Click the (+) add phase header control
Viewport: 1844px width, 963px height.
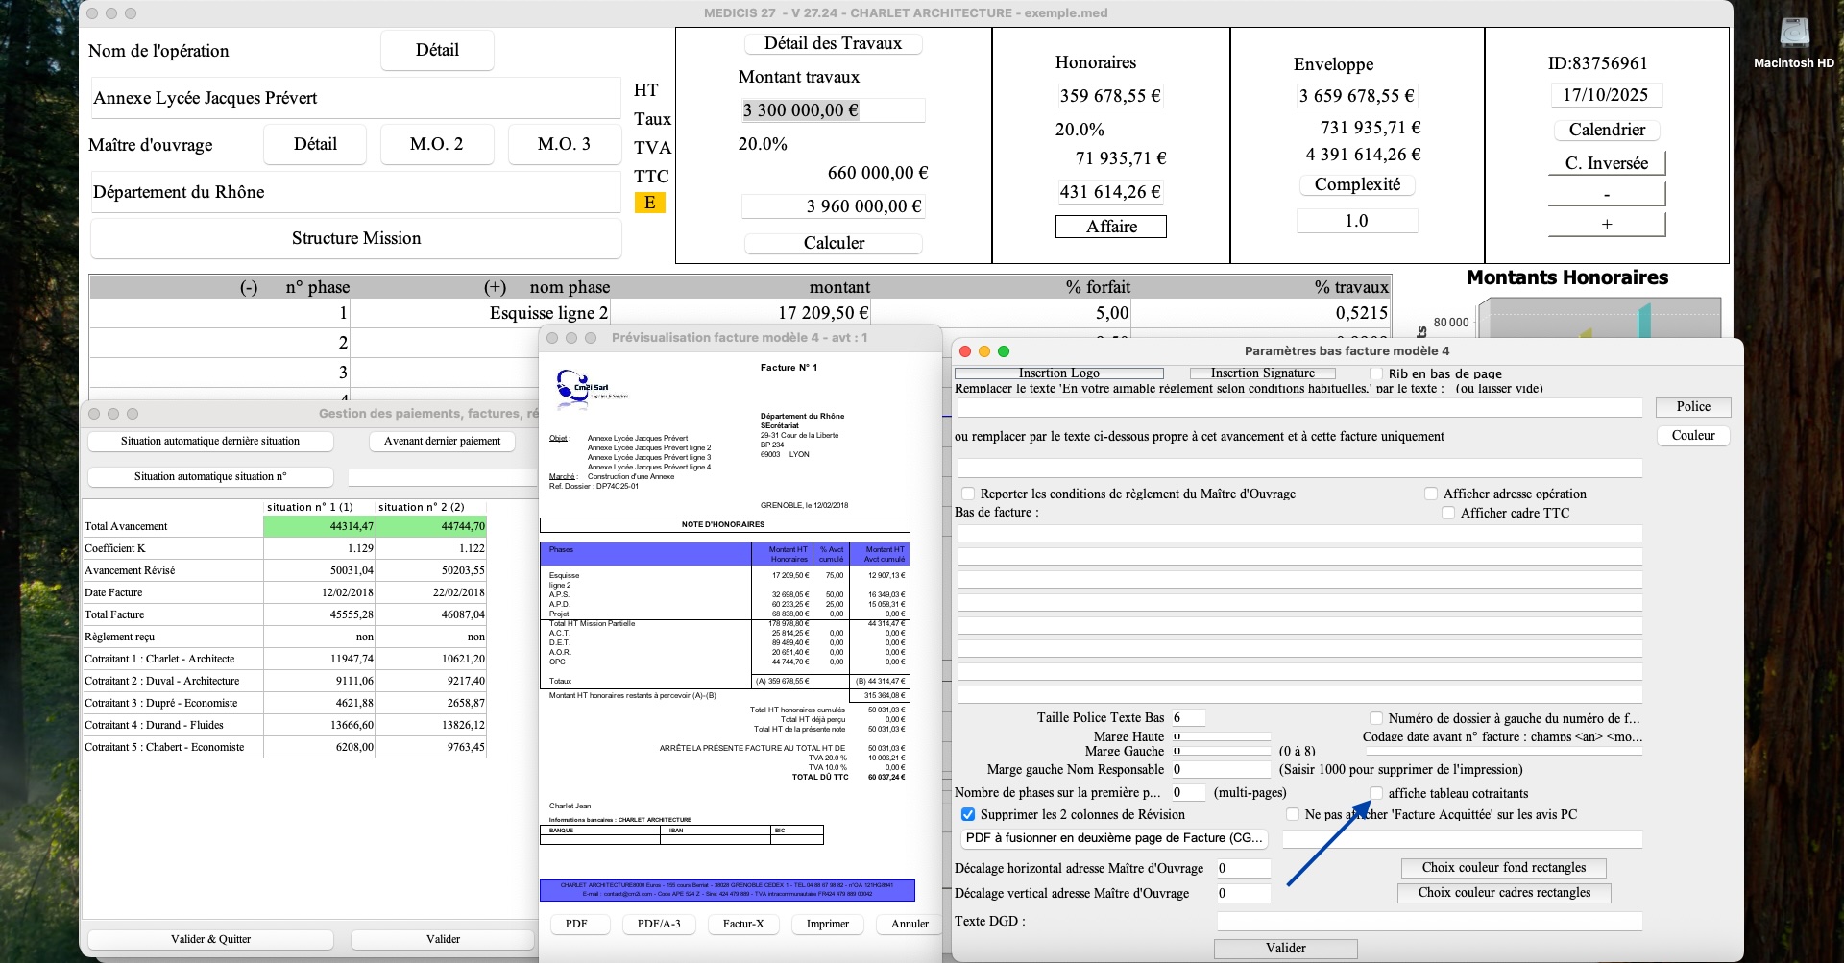point(495,287)
